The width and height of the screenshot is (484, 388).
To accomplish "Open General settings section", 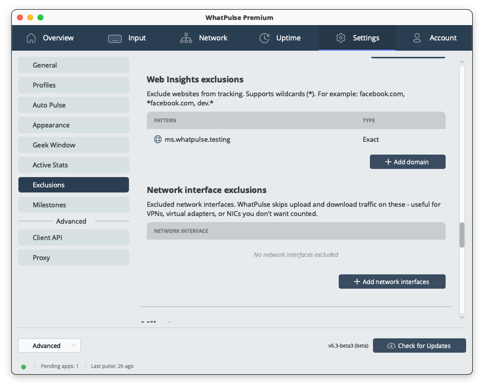I will click(74, 65).
